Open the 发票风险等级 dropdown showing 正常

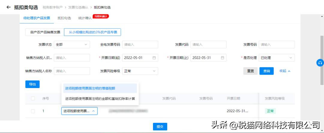tap(140, 71)
